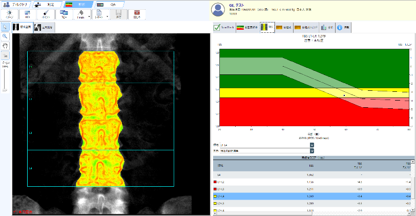The image size is (416, 216).
Task: Switch to the Directory tab
Action: 17,4
